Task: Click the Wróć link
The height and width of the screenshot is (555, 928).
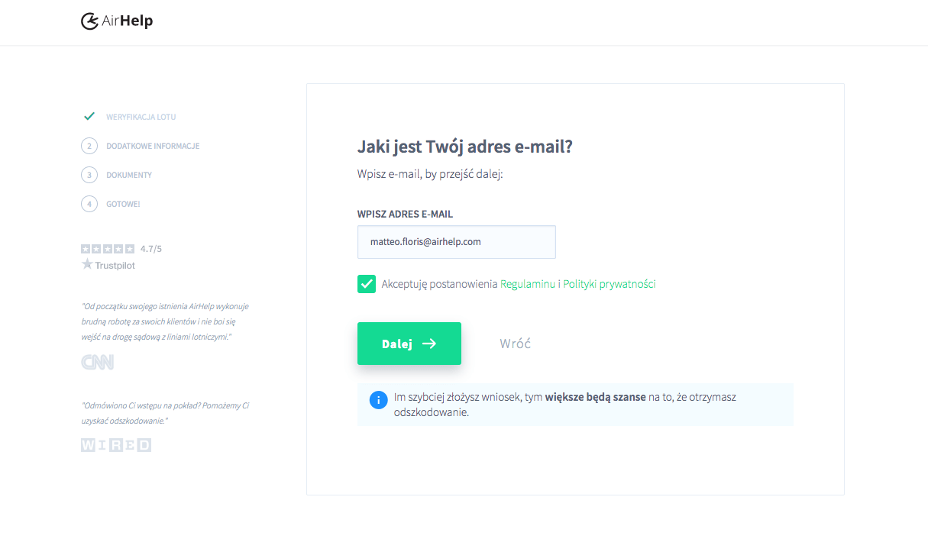Action: click(516, 344)
